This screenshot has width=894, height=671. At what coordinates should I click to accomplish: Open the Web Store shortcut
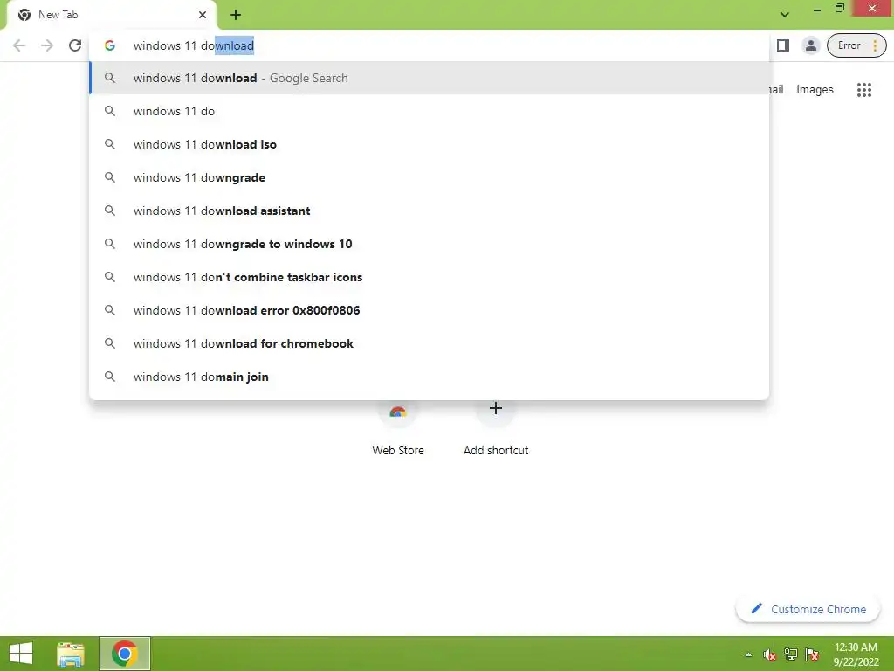tap(398, 428)
